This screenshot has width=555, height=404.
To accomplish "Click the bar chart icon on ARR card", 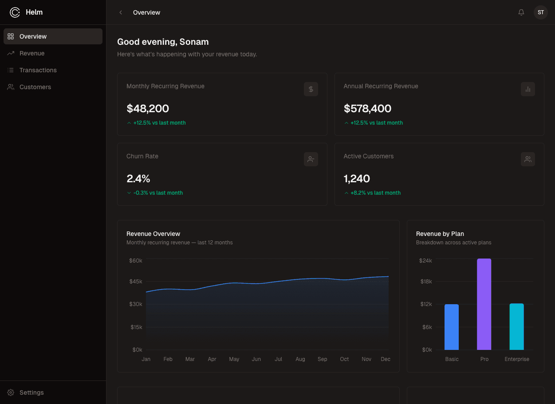I will click(527, 89).
